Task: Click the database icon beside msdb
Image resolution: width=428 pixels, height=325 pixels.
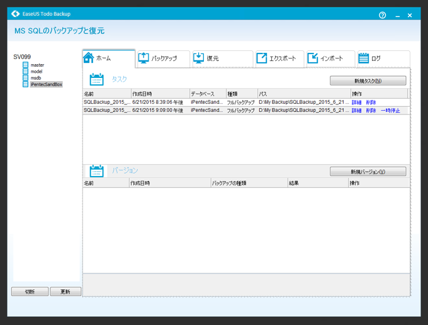Action: coord(25,78)
